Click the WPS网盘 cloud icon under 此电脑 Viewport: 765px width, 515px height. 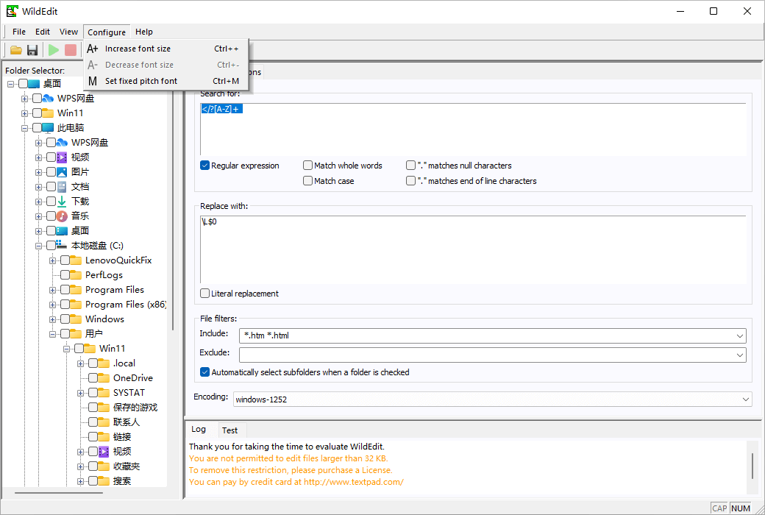(x=62, y=143)
